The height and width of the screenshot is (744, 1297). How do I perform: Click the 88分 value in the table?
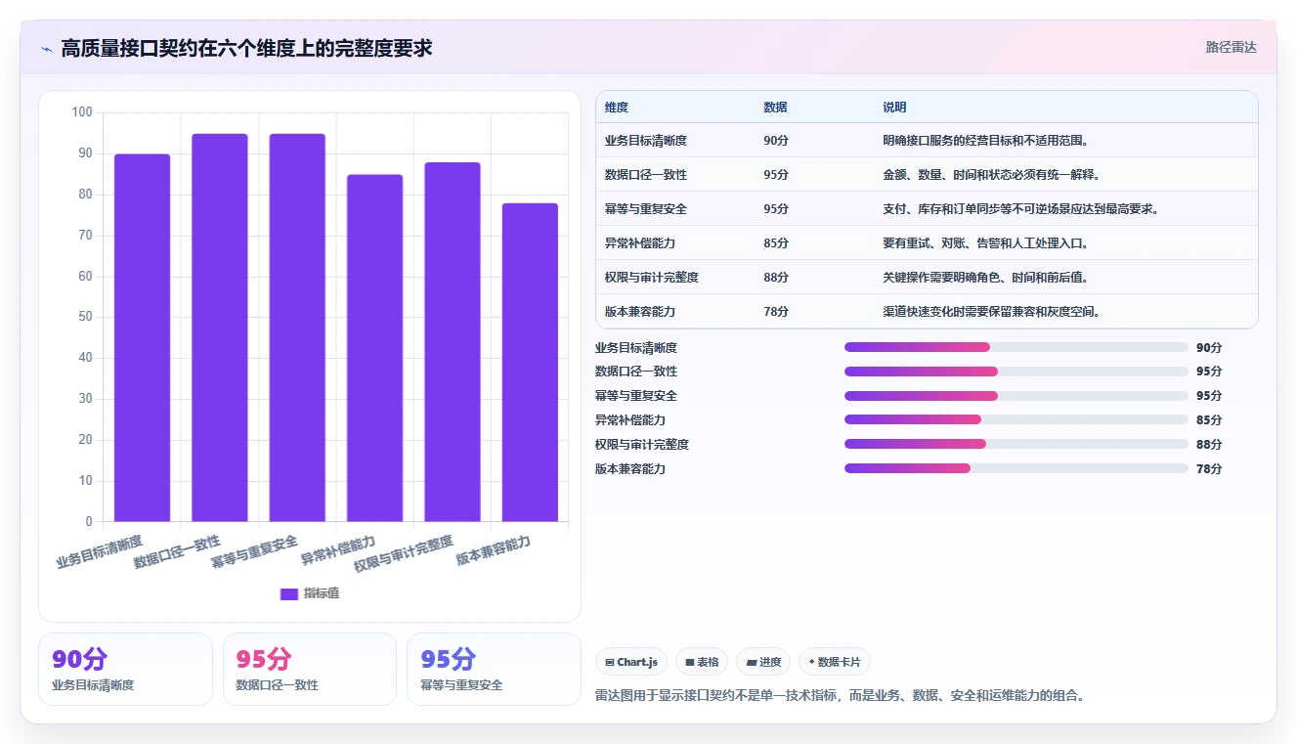click(x=776, y=278)
